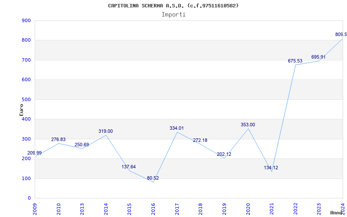Click the 500 y-axis value
The width and height of the screenshot is (347, 217).
(x=26, y=99)
